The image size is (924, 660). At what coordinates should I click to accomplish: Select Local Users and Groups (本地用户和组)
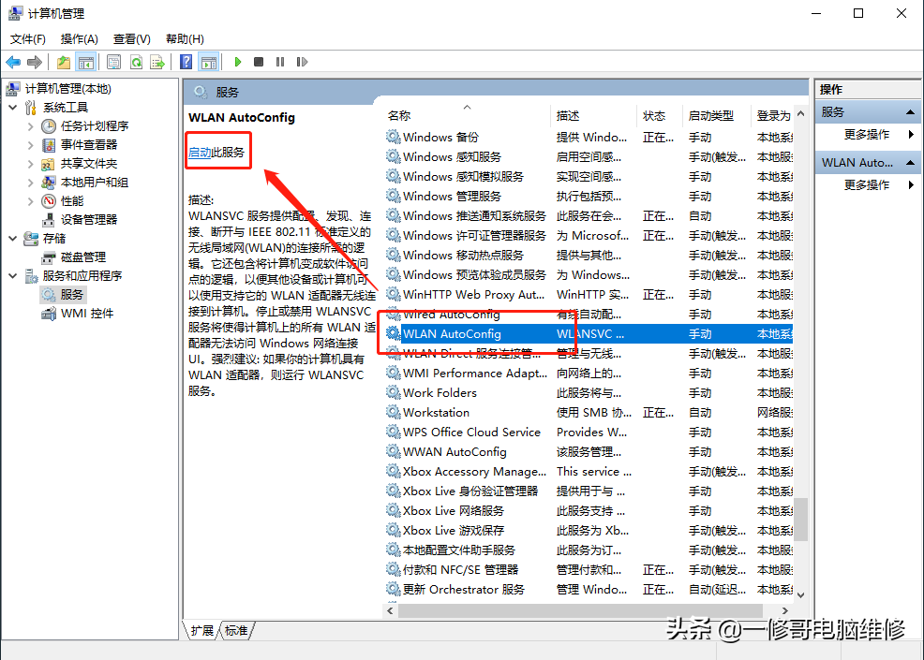pyautogui.click(x=95, y=183)
